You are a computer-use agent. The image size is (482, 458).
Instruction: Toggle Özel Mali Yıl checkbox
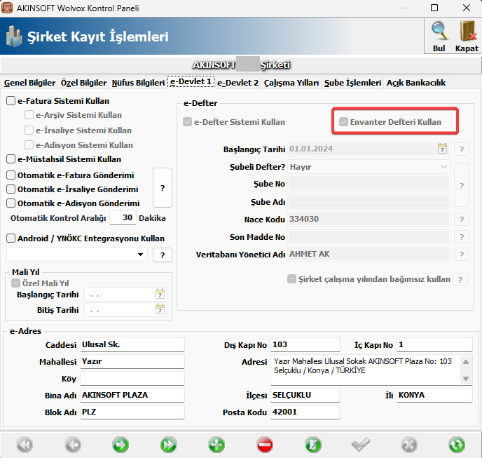pyautogui.click(x=15, y=283)
